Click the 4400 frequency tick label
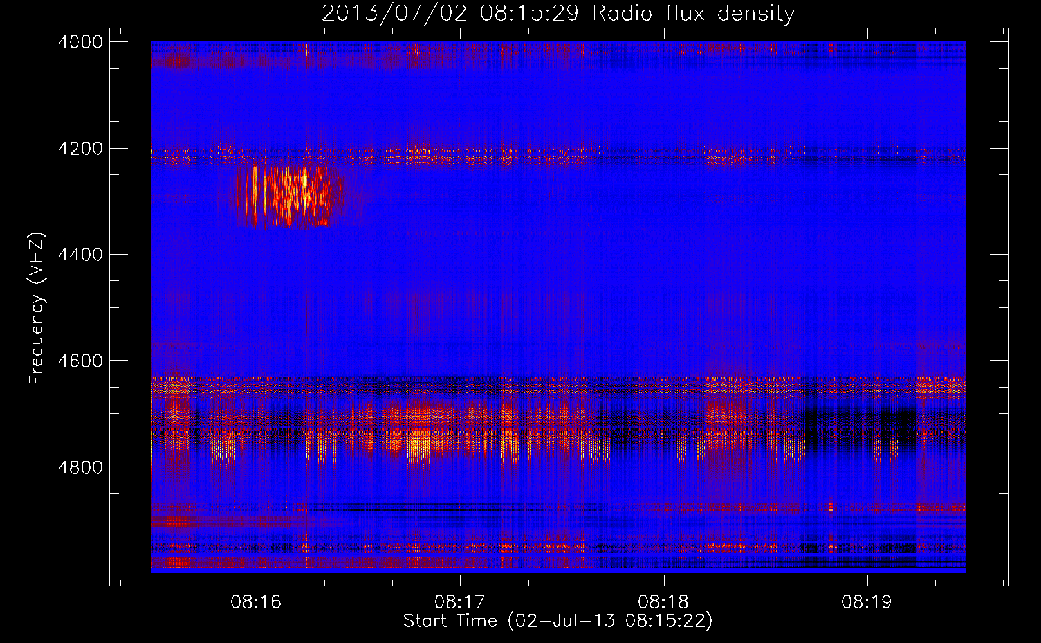This screenshot has height=643, width=1041. click(80, 255)
